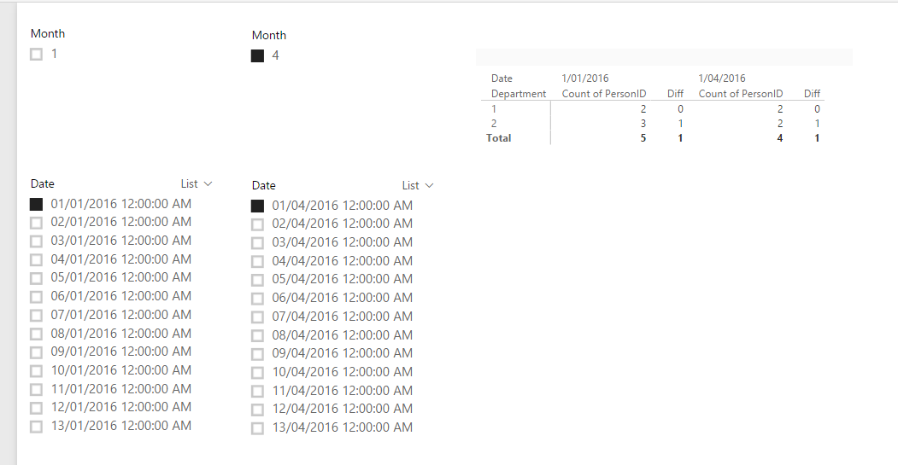Select 05/04/2016 date checkbox
Image resolution: width=898 pixels, height=465 pixels.
tap(258, 280)
